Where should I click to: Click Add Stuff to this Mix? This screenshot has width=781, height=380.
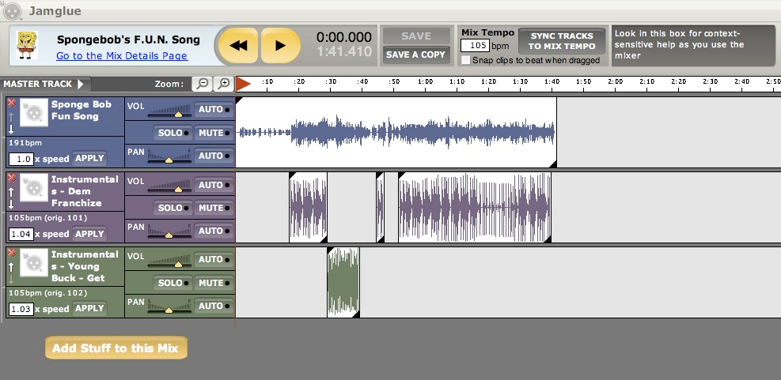(116, 348)
